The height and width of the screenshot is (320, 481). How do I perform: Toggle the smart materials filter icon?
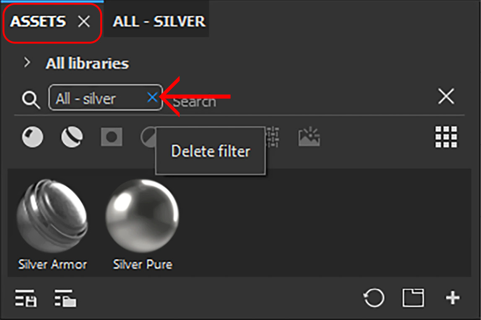pos(72,137)
